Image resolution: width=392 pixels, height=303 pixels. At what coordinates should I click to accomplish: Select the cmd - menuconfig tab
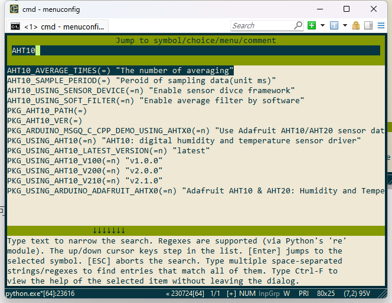pyautogui.click(x=57, y=27)
